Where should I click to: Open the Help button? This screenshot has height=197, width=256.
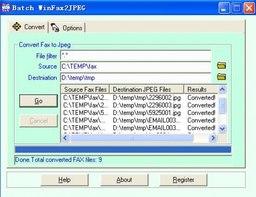(64, 180)
